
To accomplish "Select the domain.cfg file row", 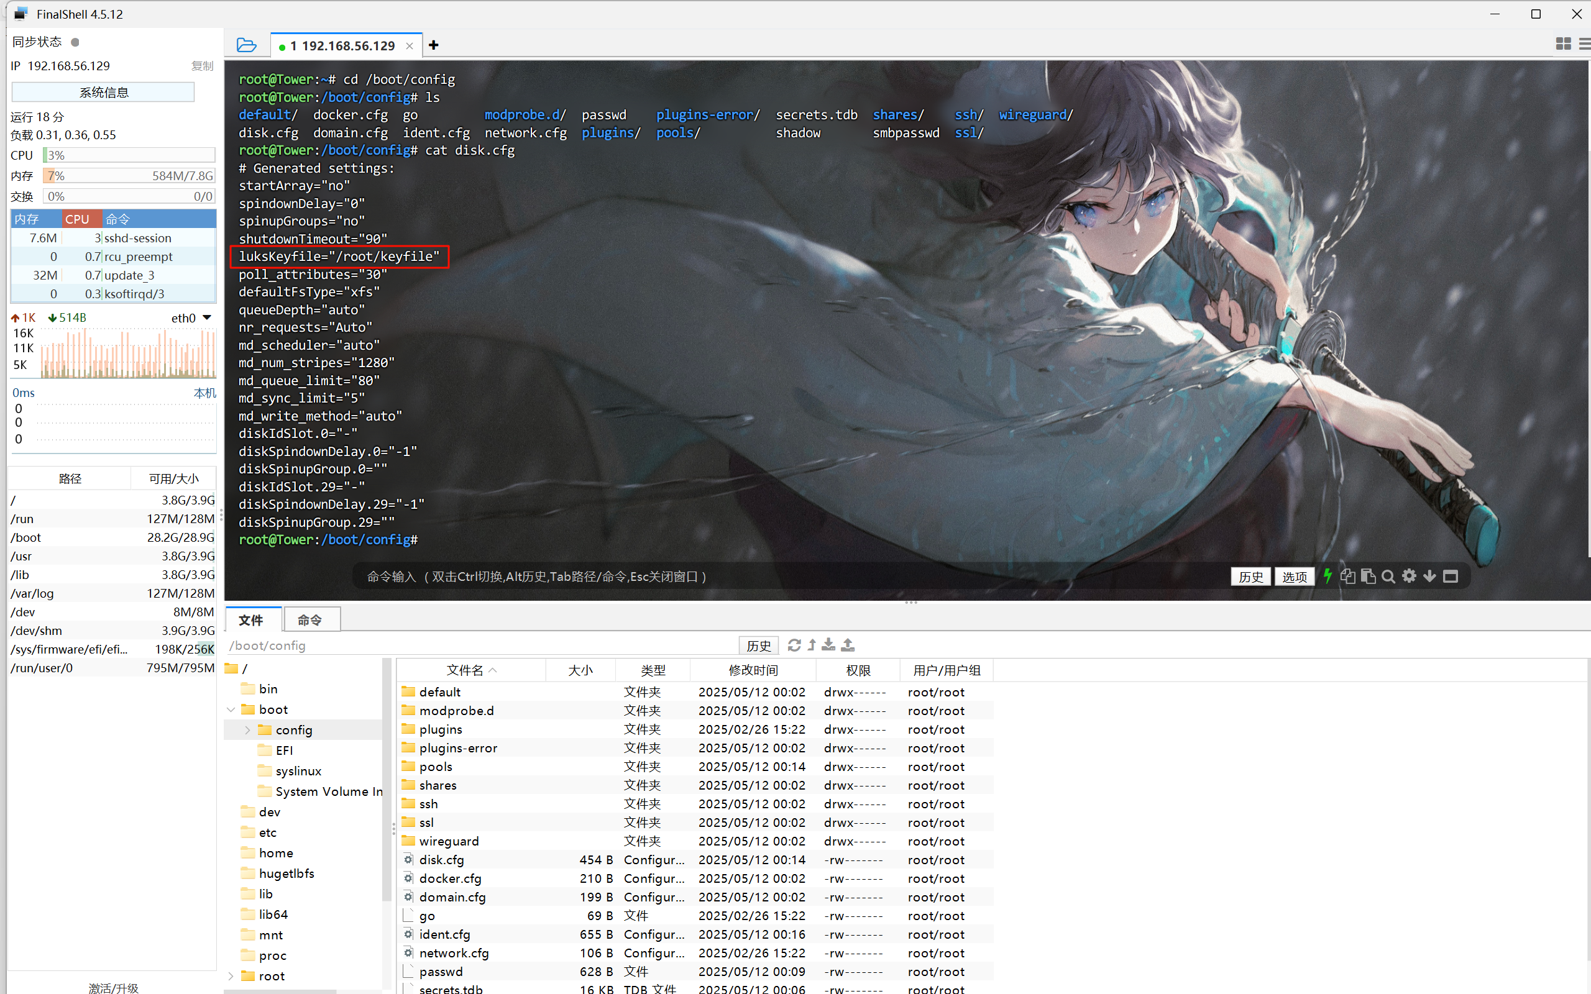I will click(x=696, y=896).
